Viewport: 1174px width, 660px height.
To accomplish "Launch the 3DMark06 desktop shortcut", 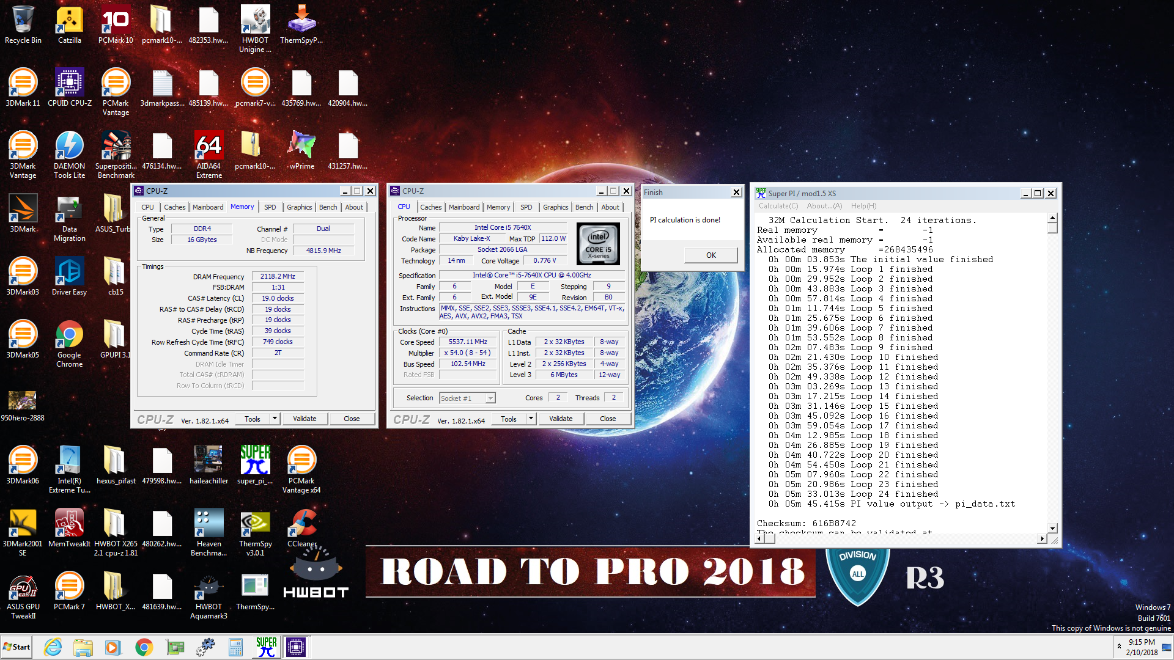I will [x=23, y=465].
